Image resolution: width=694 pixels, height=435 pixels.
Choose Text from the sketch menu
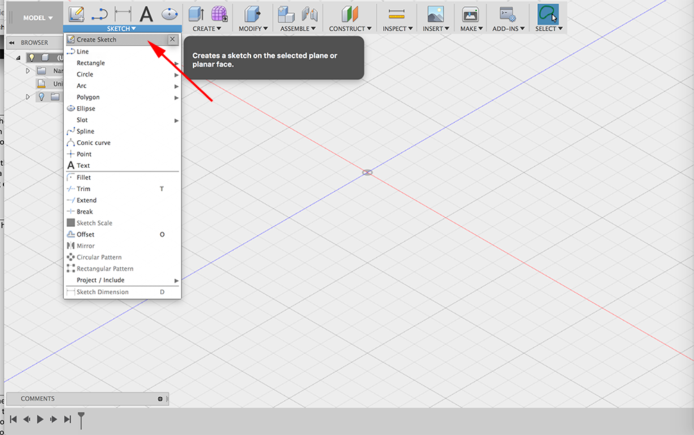tap(123, 166)
